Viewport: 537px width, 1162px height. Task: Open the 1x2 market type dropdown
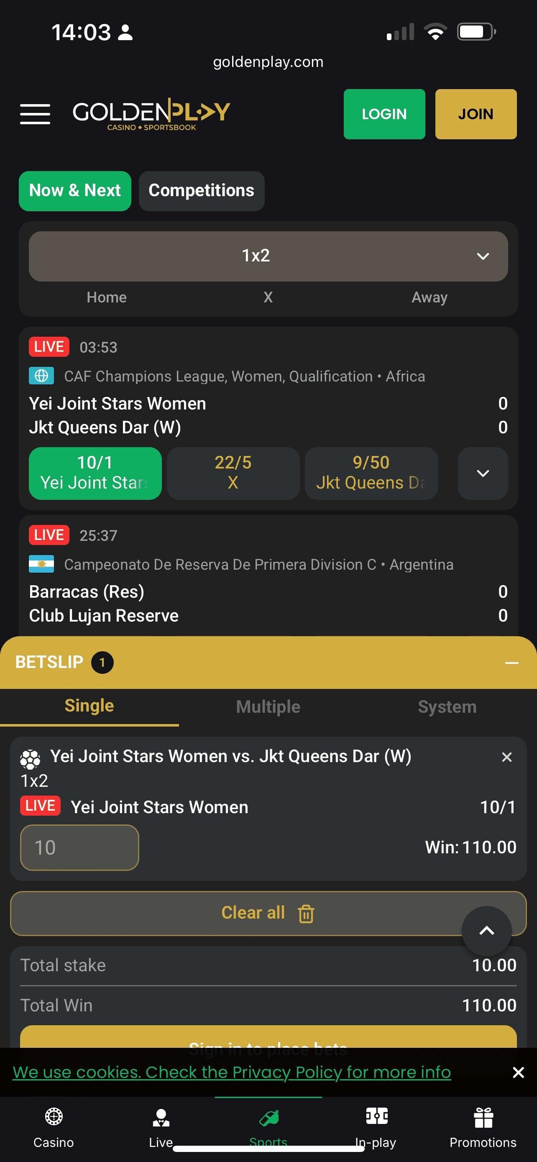click(x=268, y=256)
